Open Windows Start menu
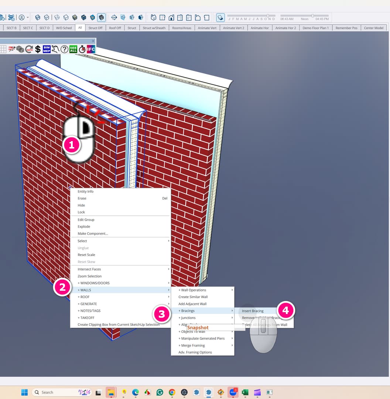390x399 pixels. tap(24, 392)
